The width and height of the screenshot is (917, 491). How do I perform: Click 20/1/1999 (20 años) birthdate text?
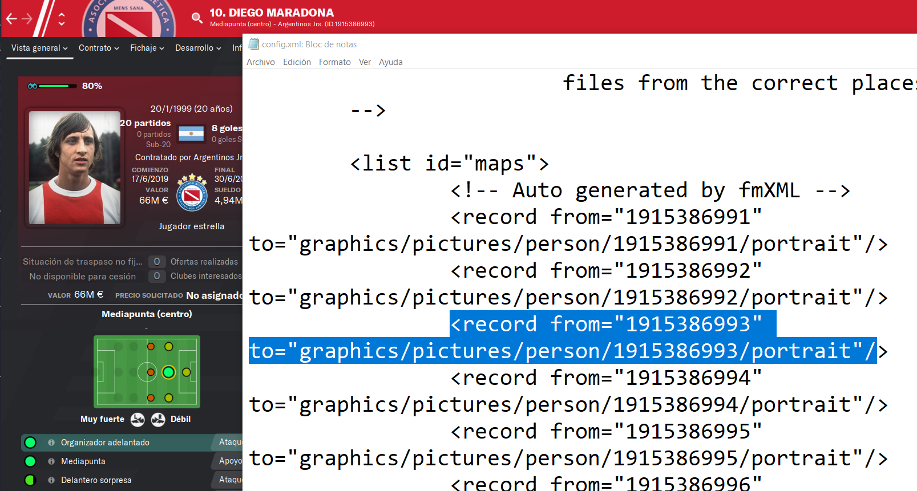[192, 109]
